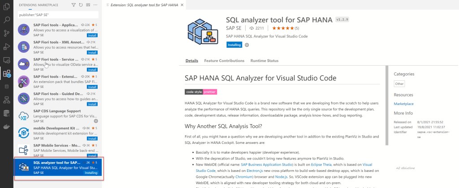Switch to Runtime Status tab
This screenshot has width=459, height=188.
pos(264,61)
